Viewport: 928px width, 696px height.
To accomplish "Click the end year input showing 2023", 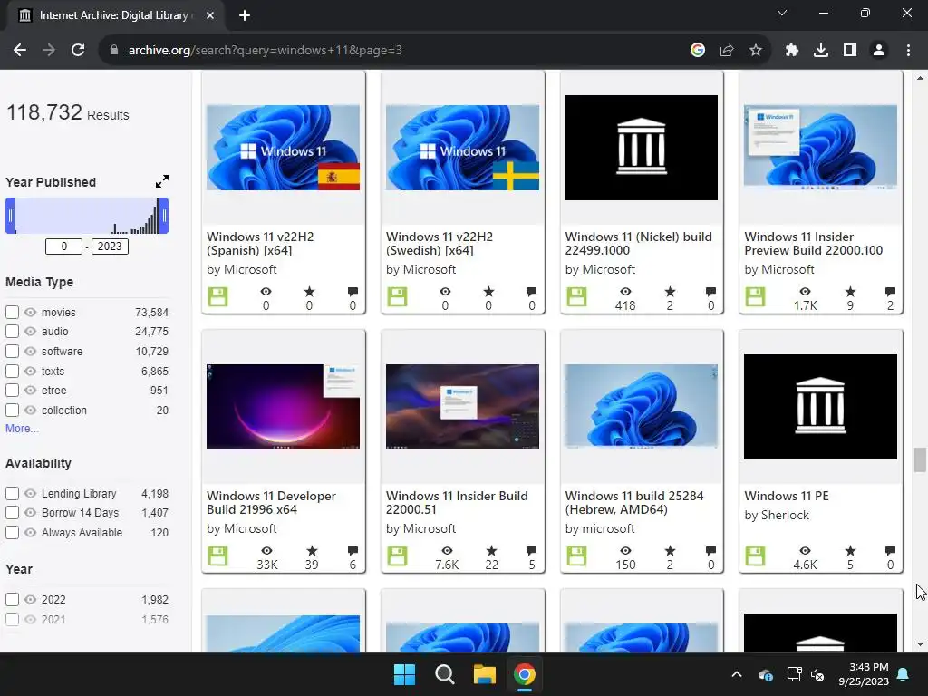I will click(x=110, y=246).
